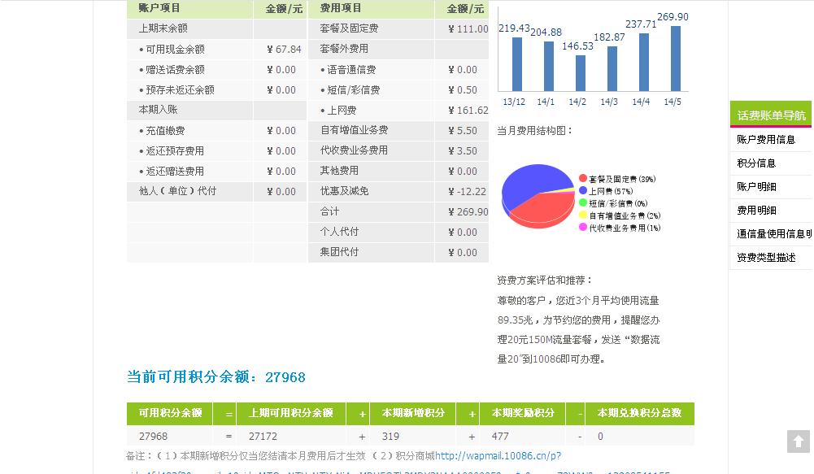Screen dimensions: 814x474
Task: Click the green 短信/彩信费 legend dot
Action: 583,203
